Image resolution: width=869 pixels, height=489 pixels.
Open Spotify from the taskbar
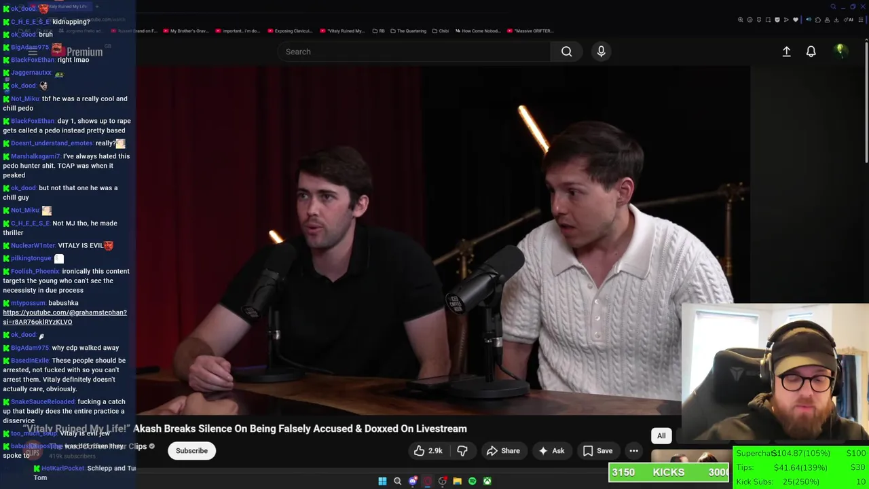(x=472, y=481)
